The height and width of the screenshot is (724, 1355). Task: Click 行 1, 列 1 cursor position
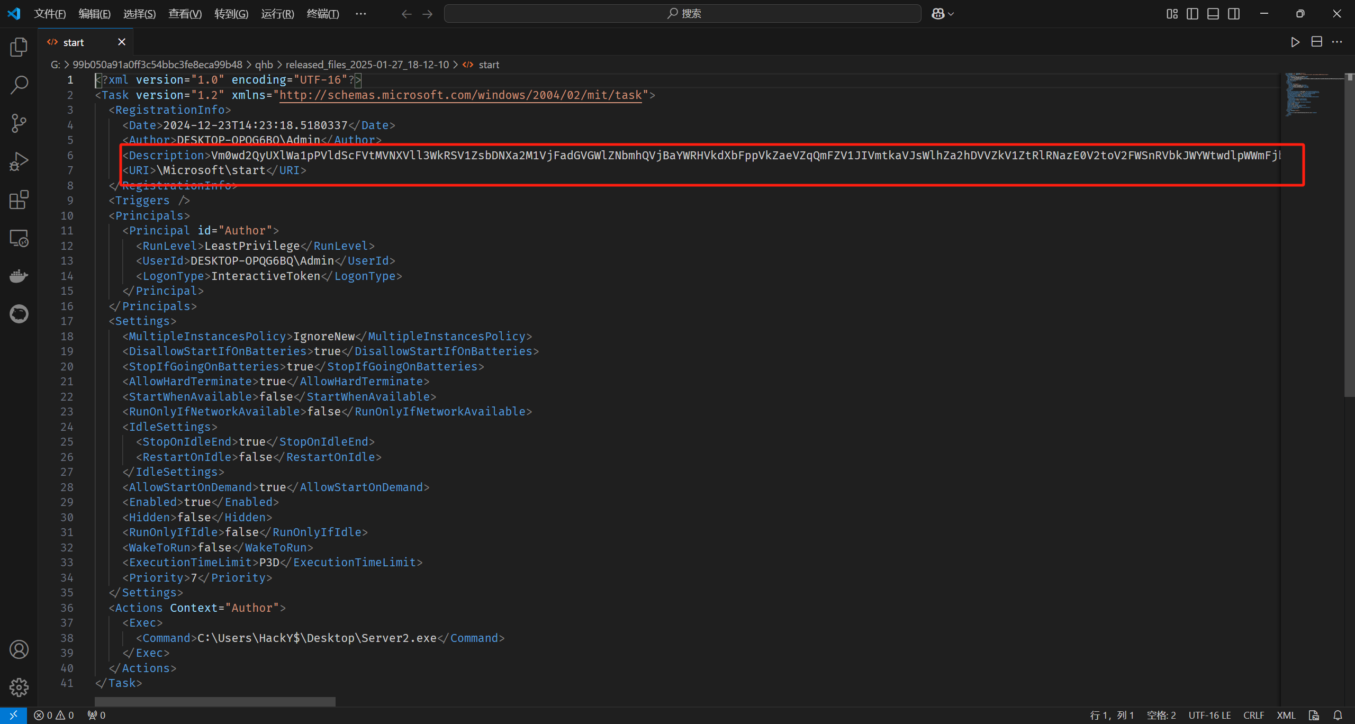click(x=1112, y=716)
